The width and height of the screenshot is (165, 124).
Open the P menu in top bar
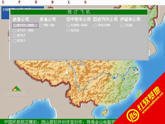tap(19, 2)
